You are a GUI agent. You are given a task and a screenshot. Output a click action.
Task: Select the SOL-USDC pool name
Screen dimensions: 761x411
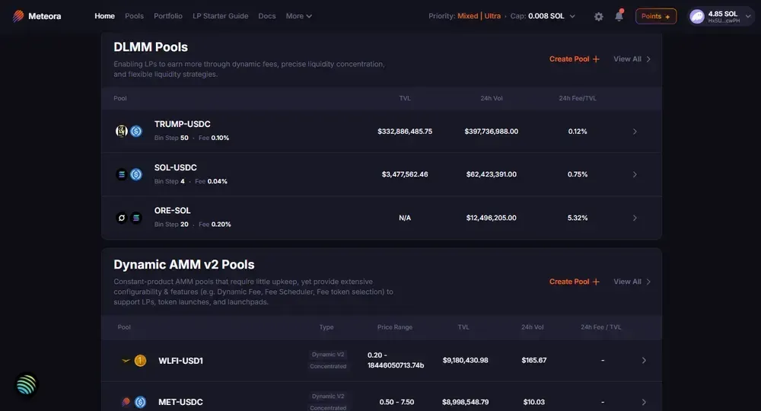tap(176, 167)
